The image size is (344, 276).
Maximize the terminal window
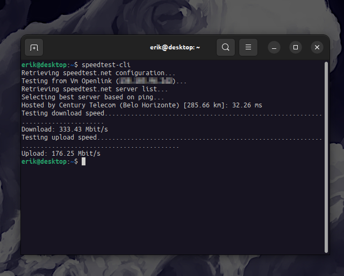(296, 47)
